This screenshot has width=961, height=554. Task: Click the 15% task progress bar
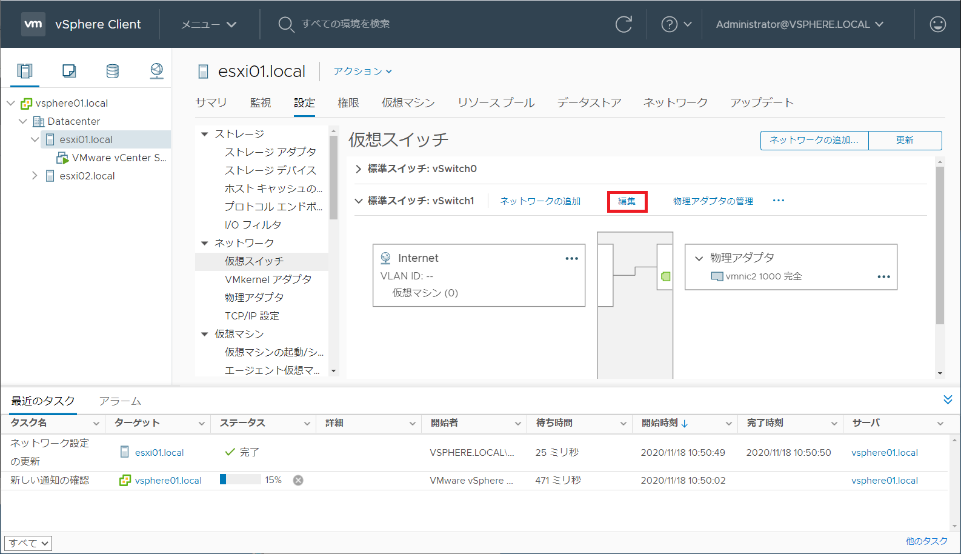[x=241, y=479]
